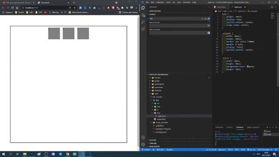279x157 pixels.
Task: Add new terminal with plus icon
Action: (267, 127)
